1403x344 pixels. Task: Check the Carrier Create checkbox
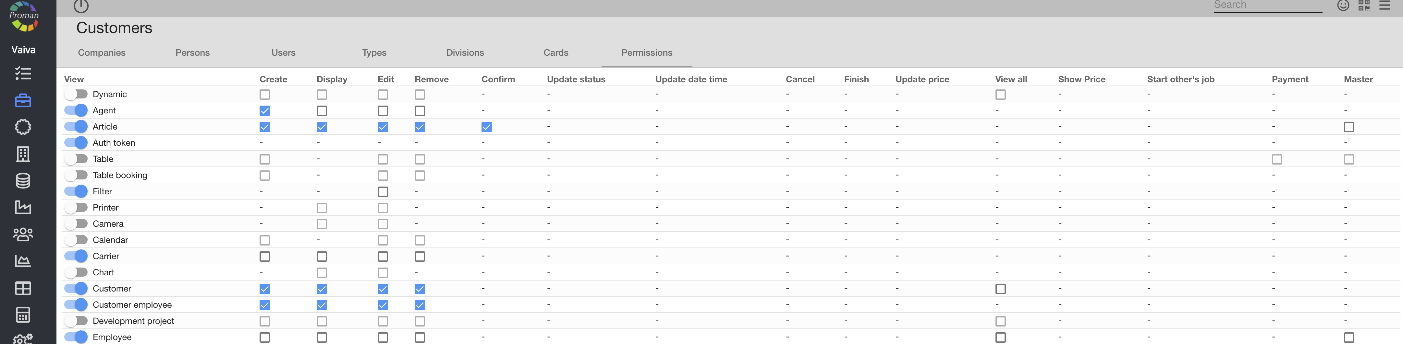point(265,256)
